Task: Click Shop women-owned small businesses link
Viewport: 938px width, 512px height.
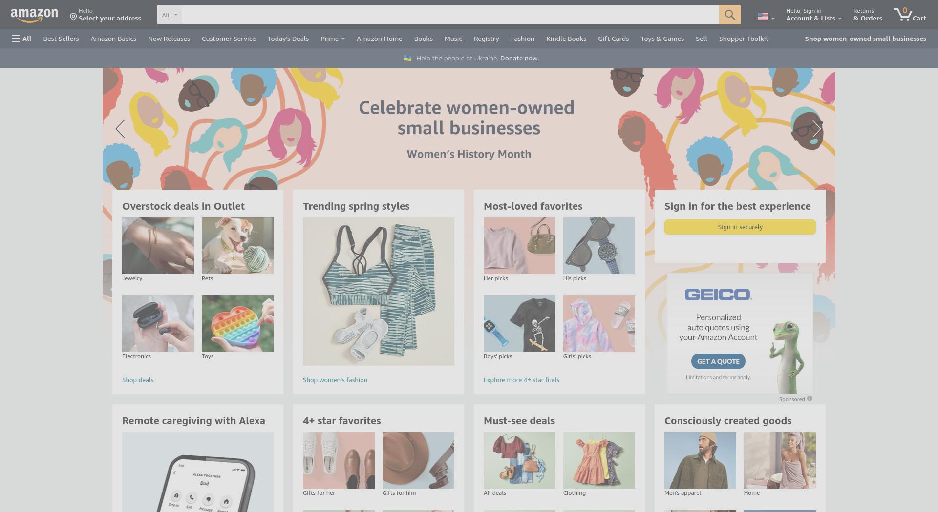Action: tap(865, 39)
